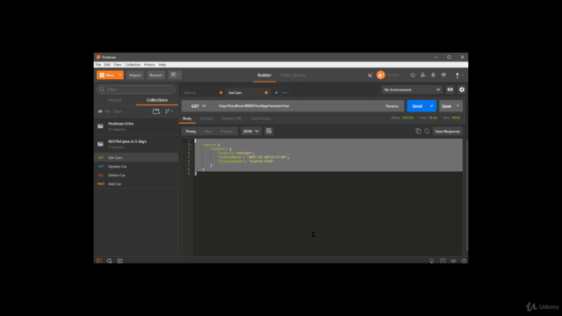Image resolution: width=562 pixels, height=316 pixels.
Task: Select the Preview response view
Action: 227,132
